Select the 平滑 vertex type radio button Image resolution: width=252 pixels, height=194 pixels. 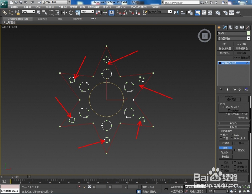[x=221, y=138]
